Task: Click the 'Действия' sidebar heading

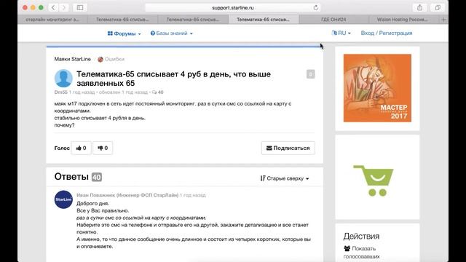Action: pyautogui.click(x=361, y=236)
